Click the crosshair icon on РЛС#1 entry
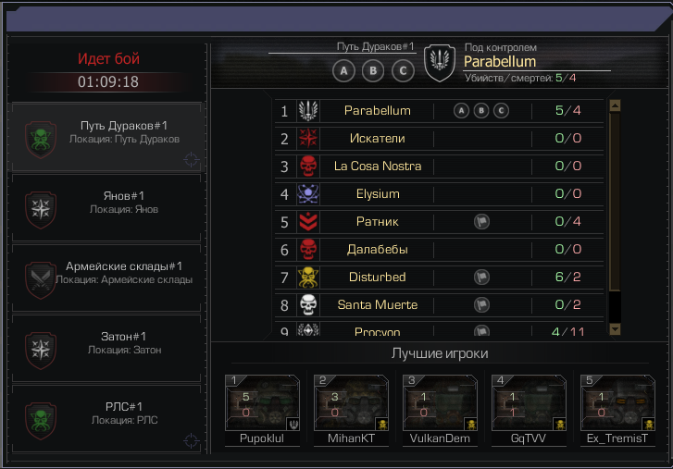 (x=191, y=440)
